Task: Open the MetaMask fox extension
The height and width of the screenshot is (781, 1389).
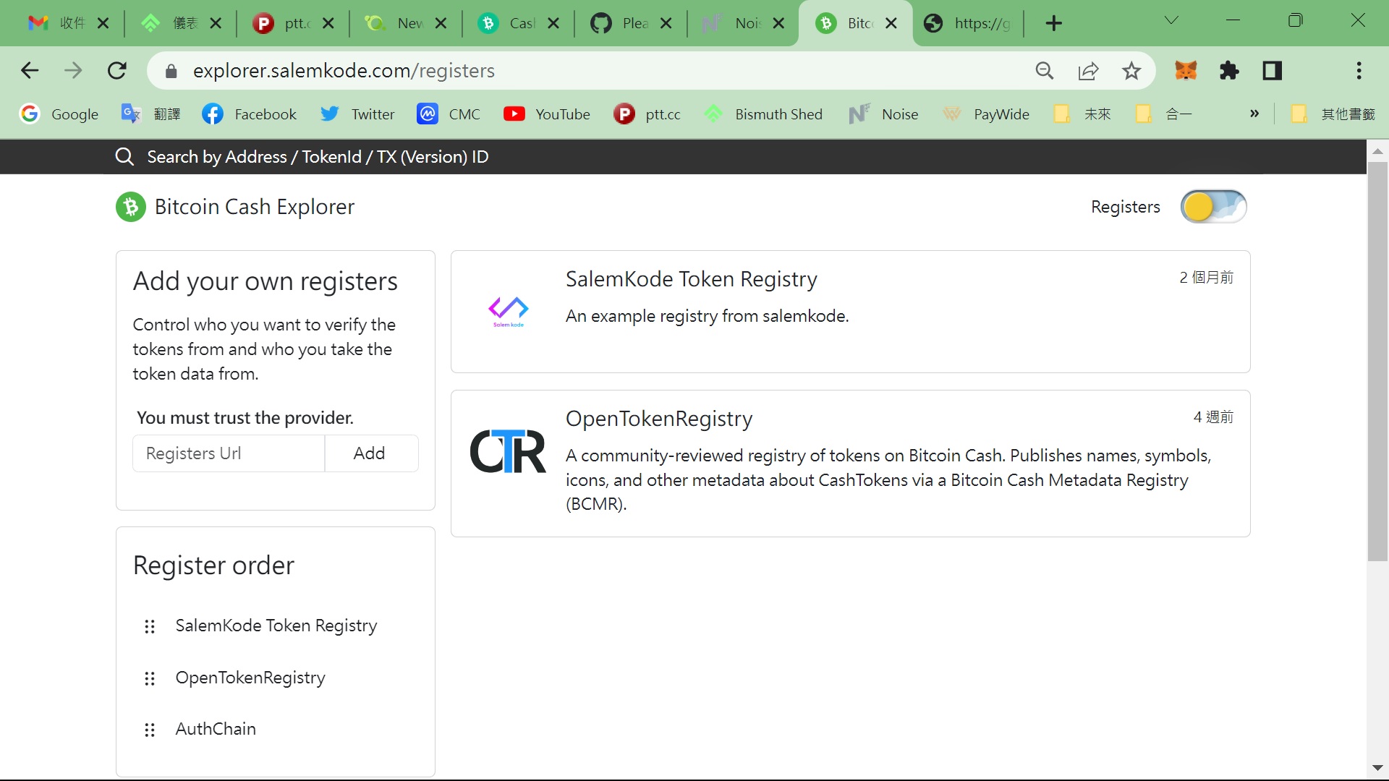Action: tap(1186, 70)
